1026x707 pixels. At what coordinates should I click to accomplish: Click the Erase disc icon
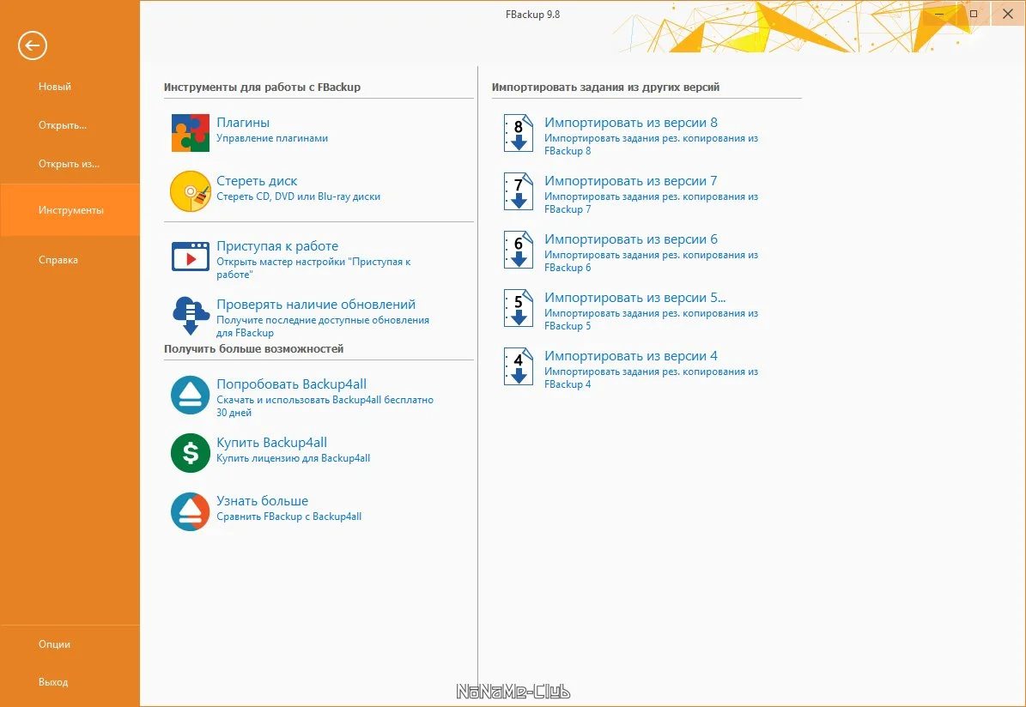tap(191, 191)
